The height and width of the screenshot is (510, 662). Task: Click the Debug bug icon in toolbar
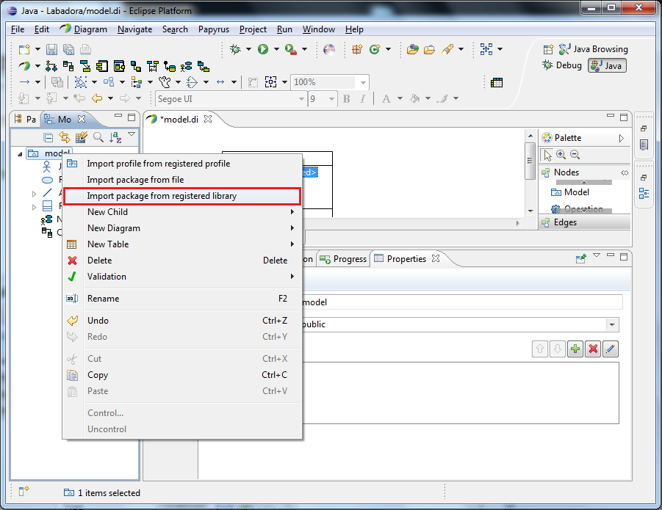coord(235,49)
